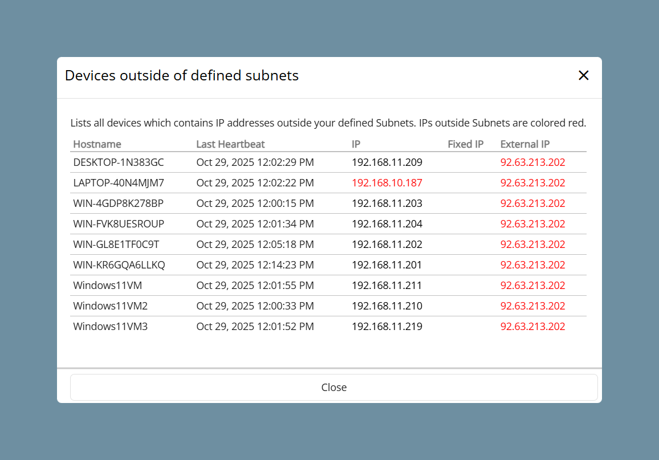Click the external IP in Windows11VM3 row
Viewport: 659px width, 460px height.
point(532,327)
